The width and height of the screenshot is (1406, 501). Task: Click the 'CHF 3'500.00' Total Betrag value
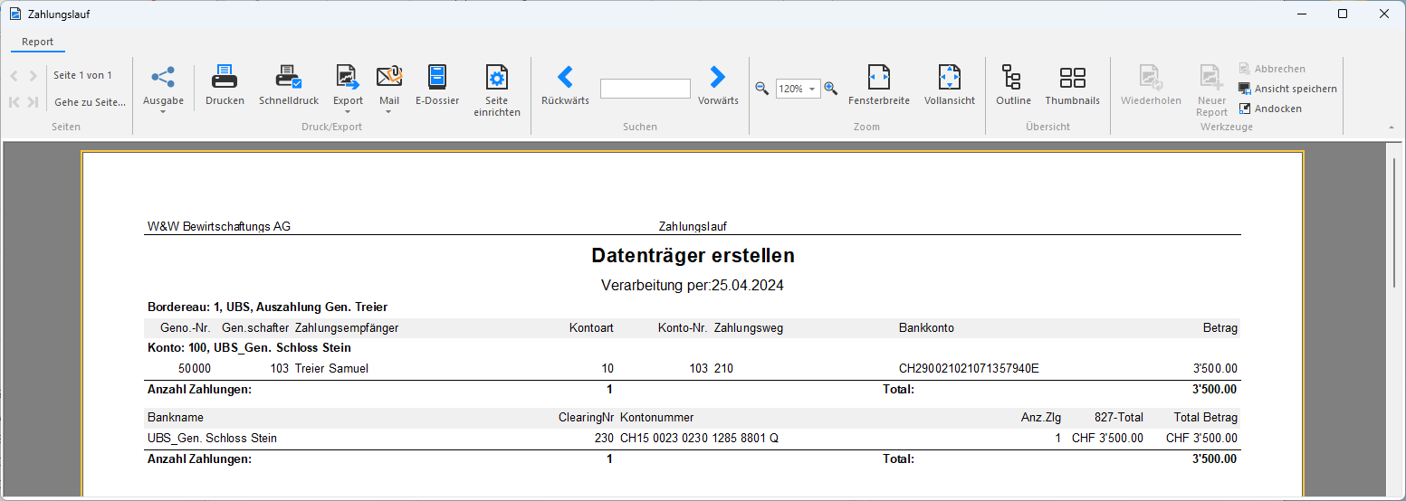1201,438
